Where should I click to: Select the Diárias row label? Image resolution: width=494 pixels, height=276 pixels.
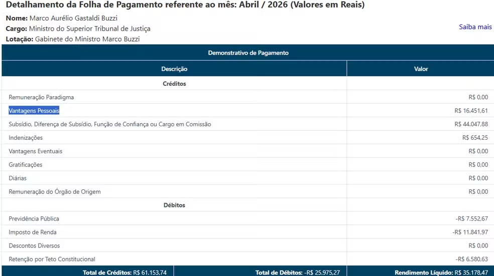(x=18, y=178)
